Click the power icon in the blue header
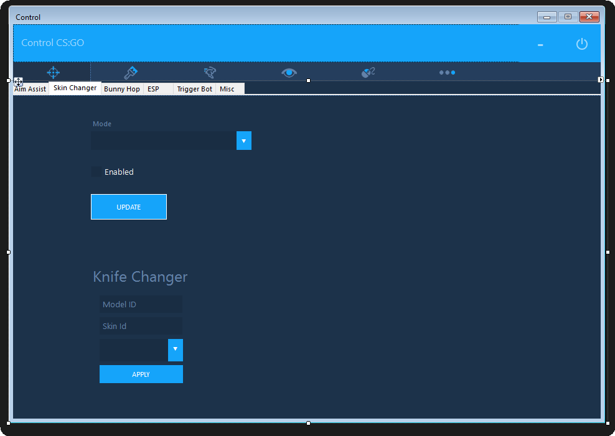The width and height of the screenshot is (615, 436). tap(581, 44)
